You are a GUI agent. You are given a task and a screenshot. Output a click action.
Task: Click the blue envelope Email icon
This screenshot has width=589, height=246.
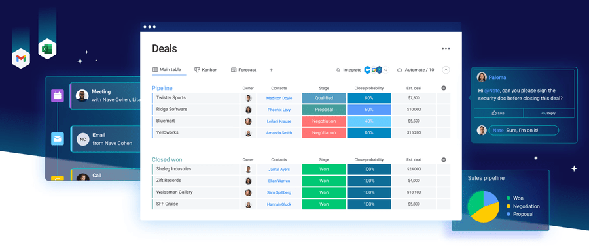click(58, 139)
